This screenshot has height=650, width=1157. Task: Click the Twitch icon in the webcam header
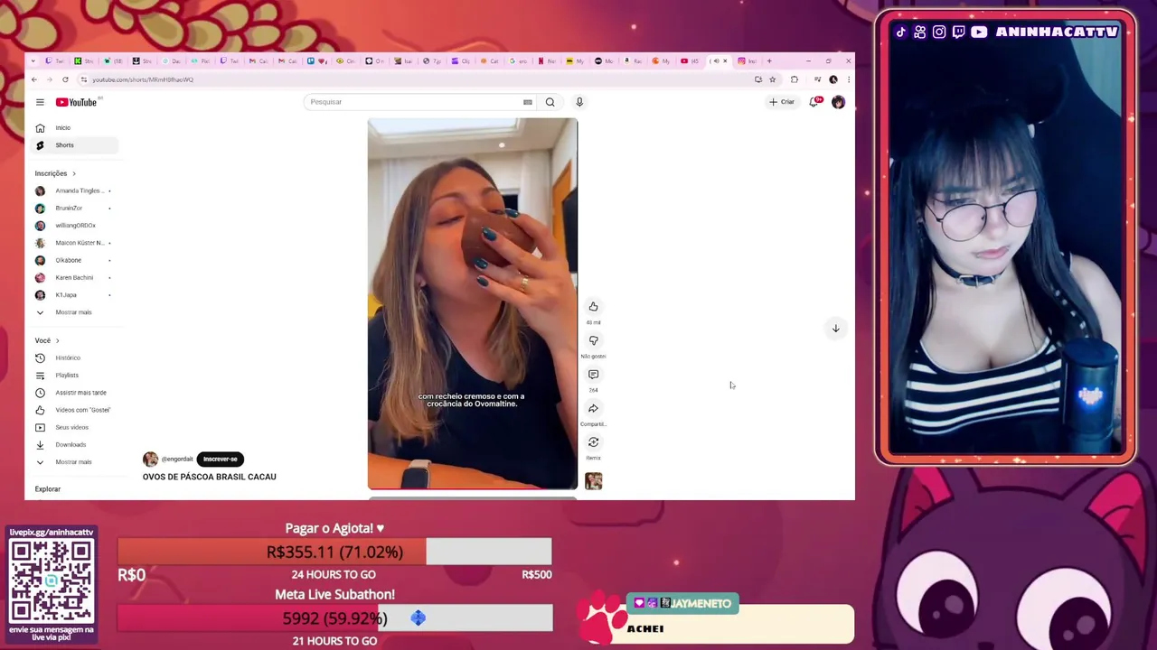tap(959, 32)
